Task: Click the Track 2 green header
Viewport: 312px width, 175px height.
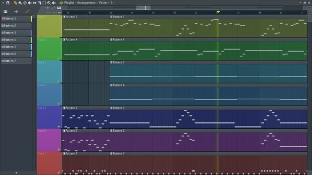Action: 49,49
